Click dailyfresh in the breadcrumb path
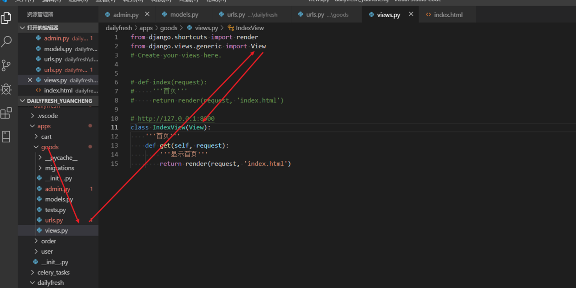The height and width of the screenshot is (288, 576). [x=119, y=28]
